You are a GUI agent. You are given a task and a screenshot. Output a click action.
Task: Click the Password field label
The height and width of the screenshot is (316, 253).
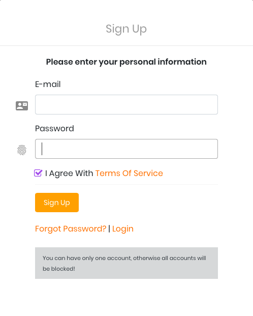tap(54, 129)
